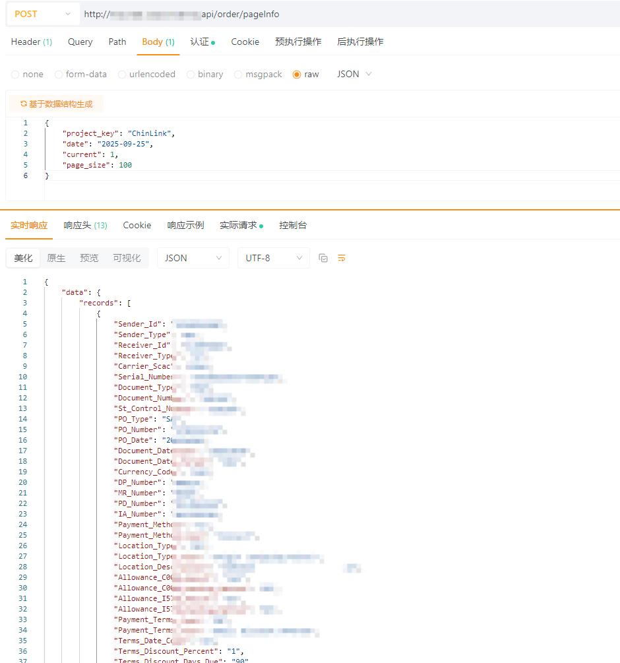Toggle the word wrap icon in response toolbar
620x663 pixels.
coord(342,258)
